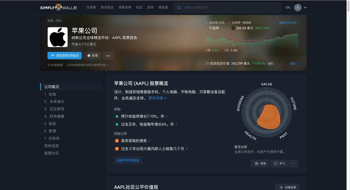Click the 全球12万家公司 search field
This screenshot has width=350, height=190.
227,8
